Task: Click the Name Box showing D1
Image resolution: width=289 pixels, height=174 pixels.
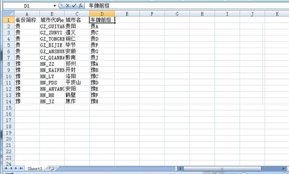Action: coord(28,6)
